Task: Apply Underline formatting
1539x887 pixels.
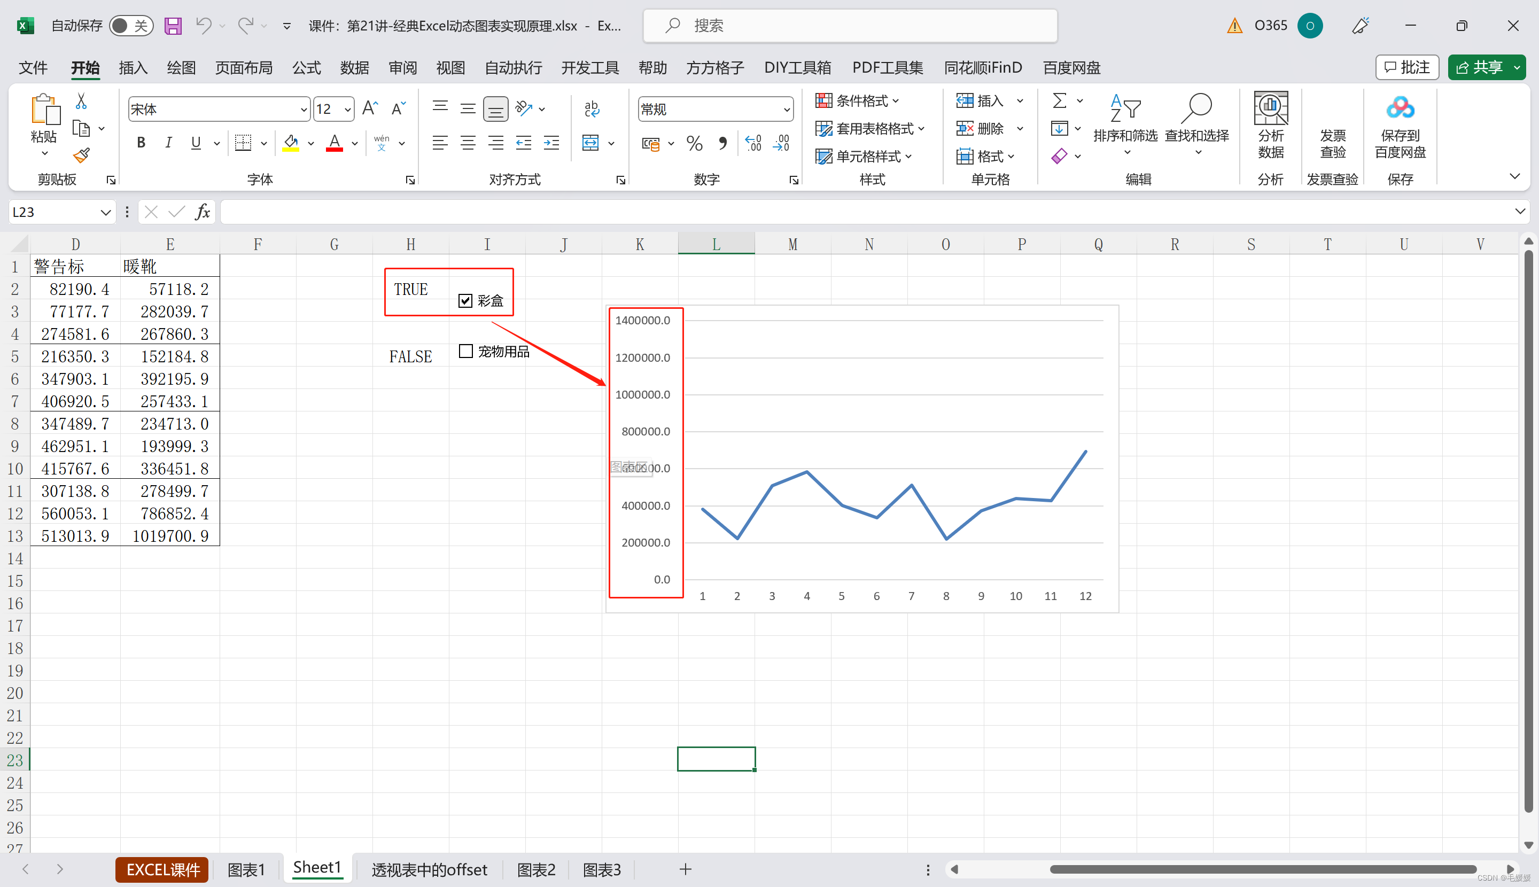Action: pos(196,143)
